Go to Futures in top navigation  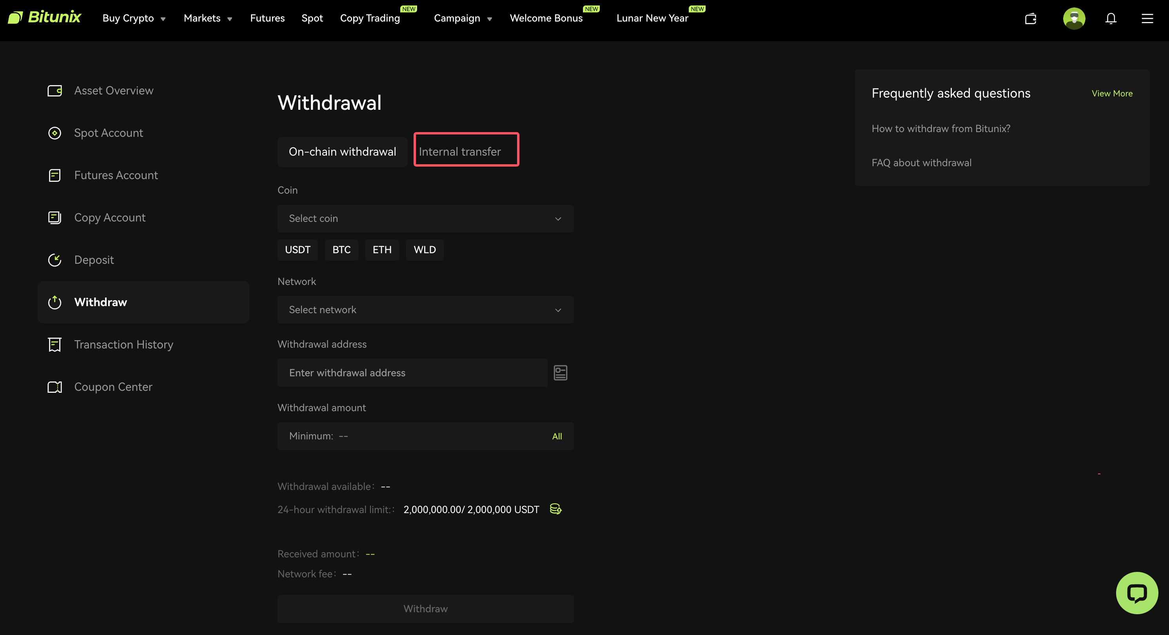pos(267,18)
